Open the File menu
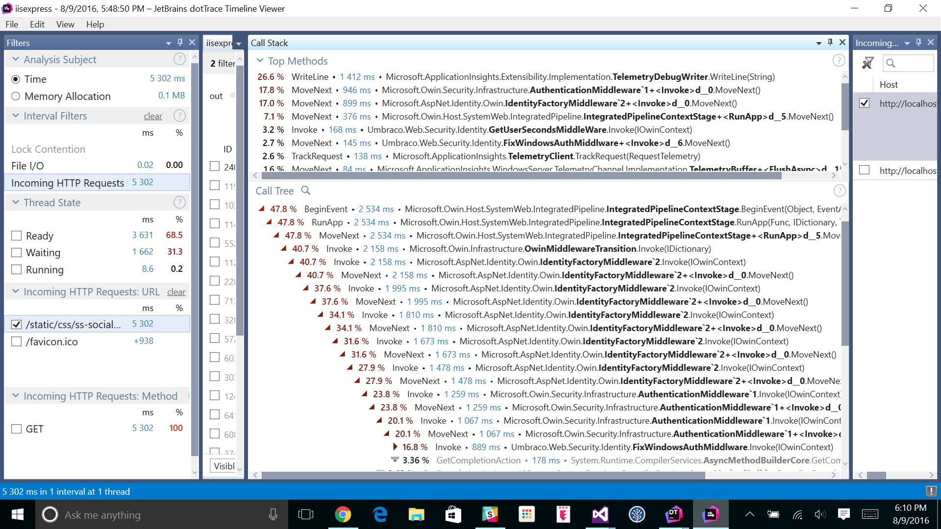The height and width of the screenshot is (529, 941). point(12,24)
